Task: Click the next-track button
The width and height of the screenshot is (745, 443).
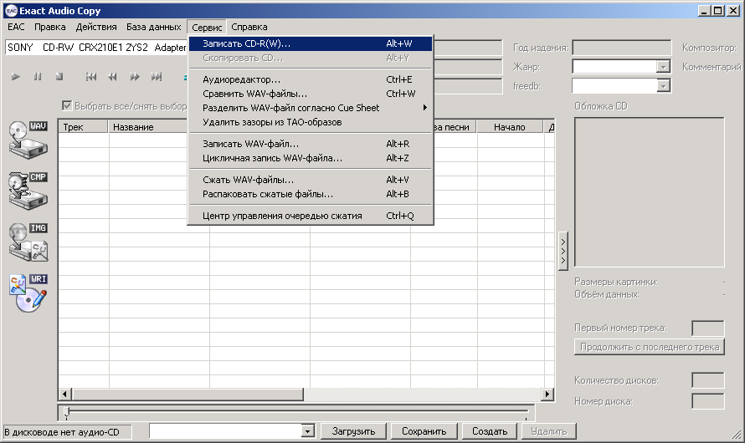Action: [157, 76]
